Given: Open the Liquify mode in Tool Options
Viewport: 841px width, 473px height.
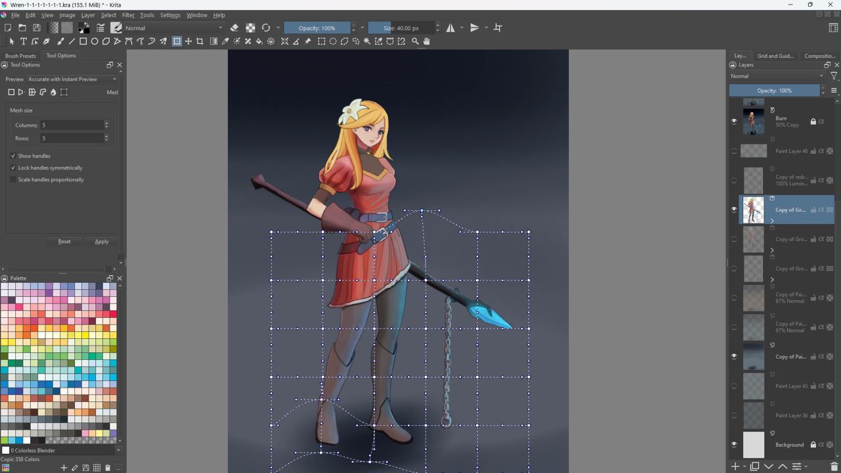Looking at the screenshot, I should point(53,92).
